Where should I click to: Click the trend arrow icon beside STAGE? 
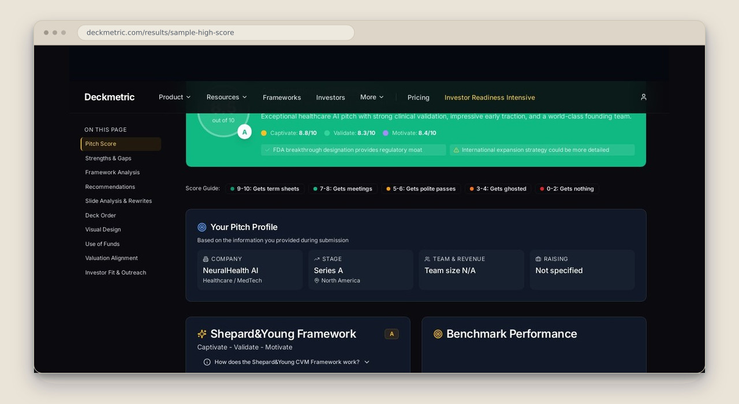(x=316, y=259)
